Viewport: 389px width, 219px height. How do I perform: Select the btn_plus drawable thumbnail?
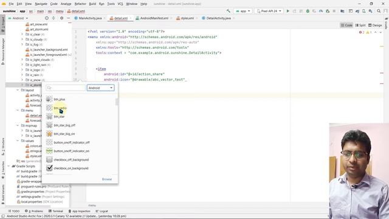[49, 99]
